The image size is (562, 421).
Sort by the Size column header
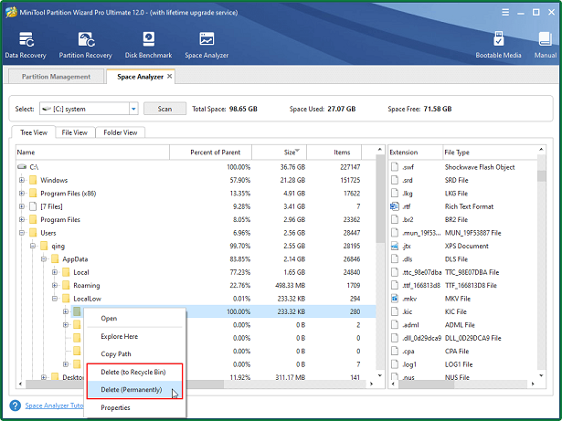point(280,153)
